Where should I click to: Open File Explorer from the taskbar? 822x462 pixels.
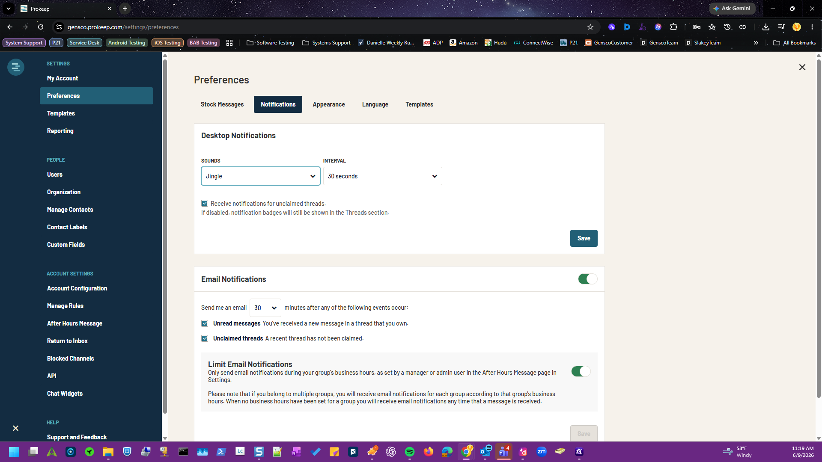point(108,452)
